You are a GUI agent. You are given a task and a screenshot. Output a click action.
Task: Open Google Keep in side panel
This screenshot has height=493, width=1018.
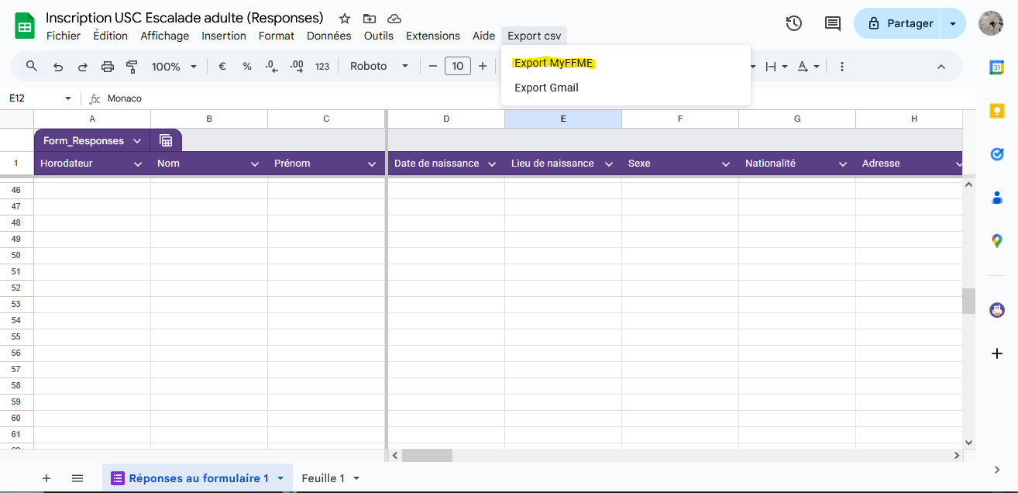[997, 111]
